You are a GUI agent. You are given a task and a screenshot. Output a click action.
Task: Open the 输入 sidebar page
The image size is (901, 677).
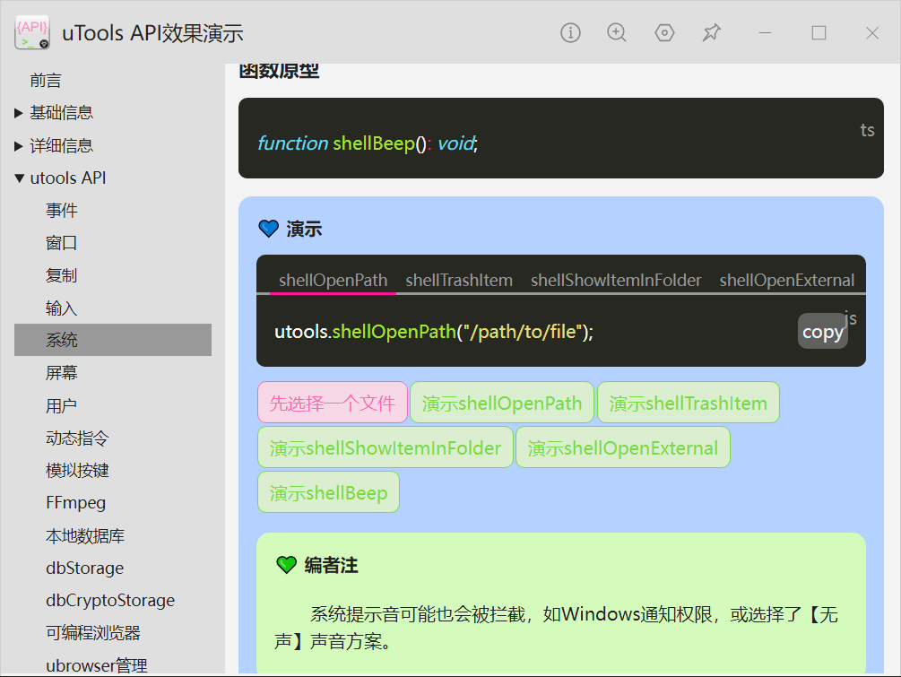[62, 308]
